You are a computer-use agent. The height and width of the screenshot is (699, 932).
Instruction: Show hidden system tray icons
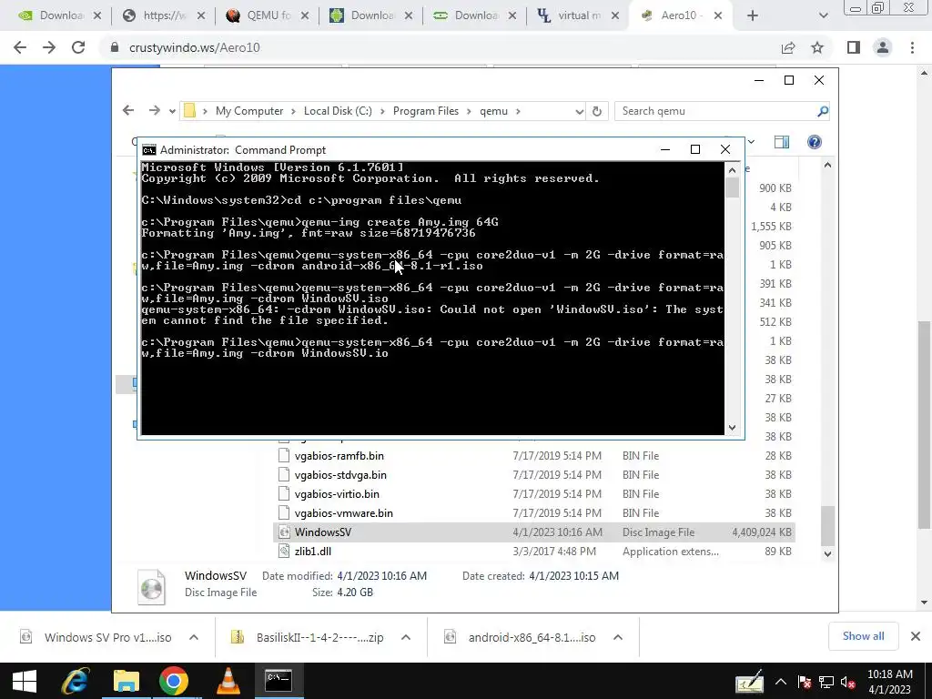coord(780,683)
